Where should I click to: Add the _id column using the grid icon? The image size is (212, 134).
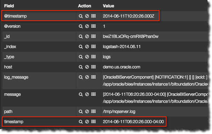click(x=94, y=36)
